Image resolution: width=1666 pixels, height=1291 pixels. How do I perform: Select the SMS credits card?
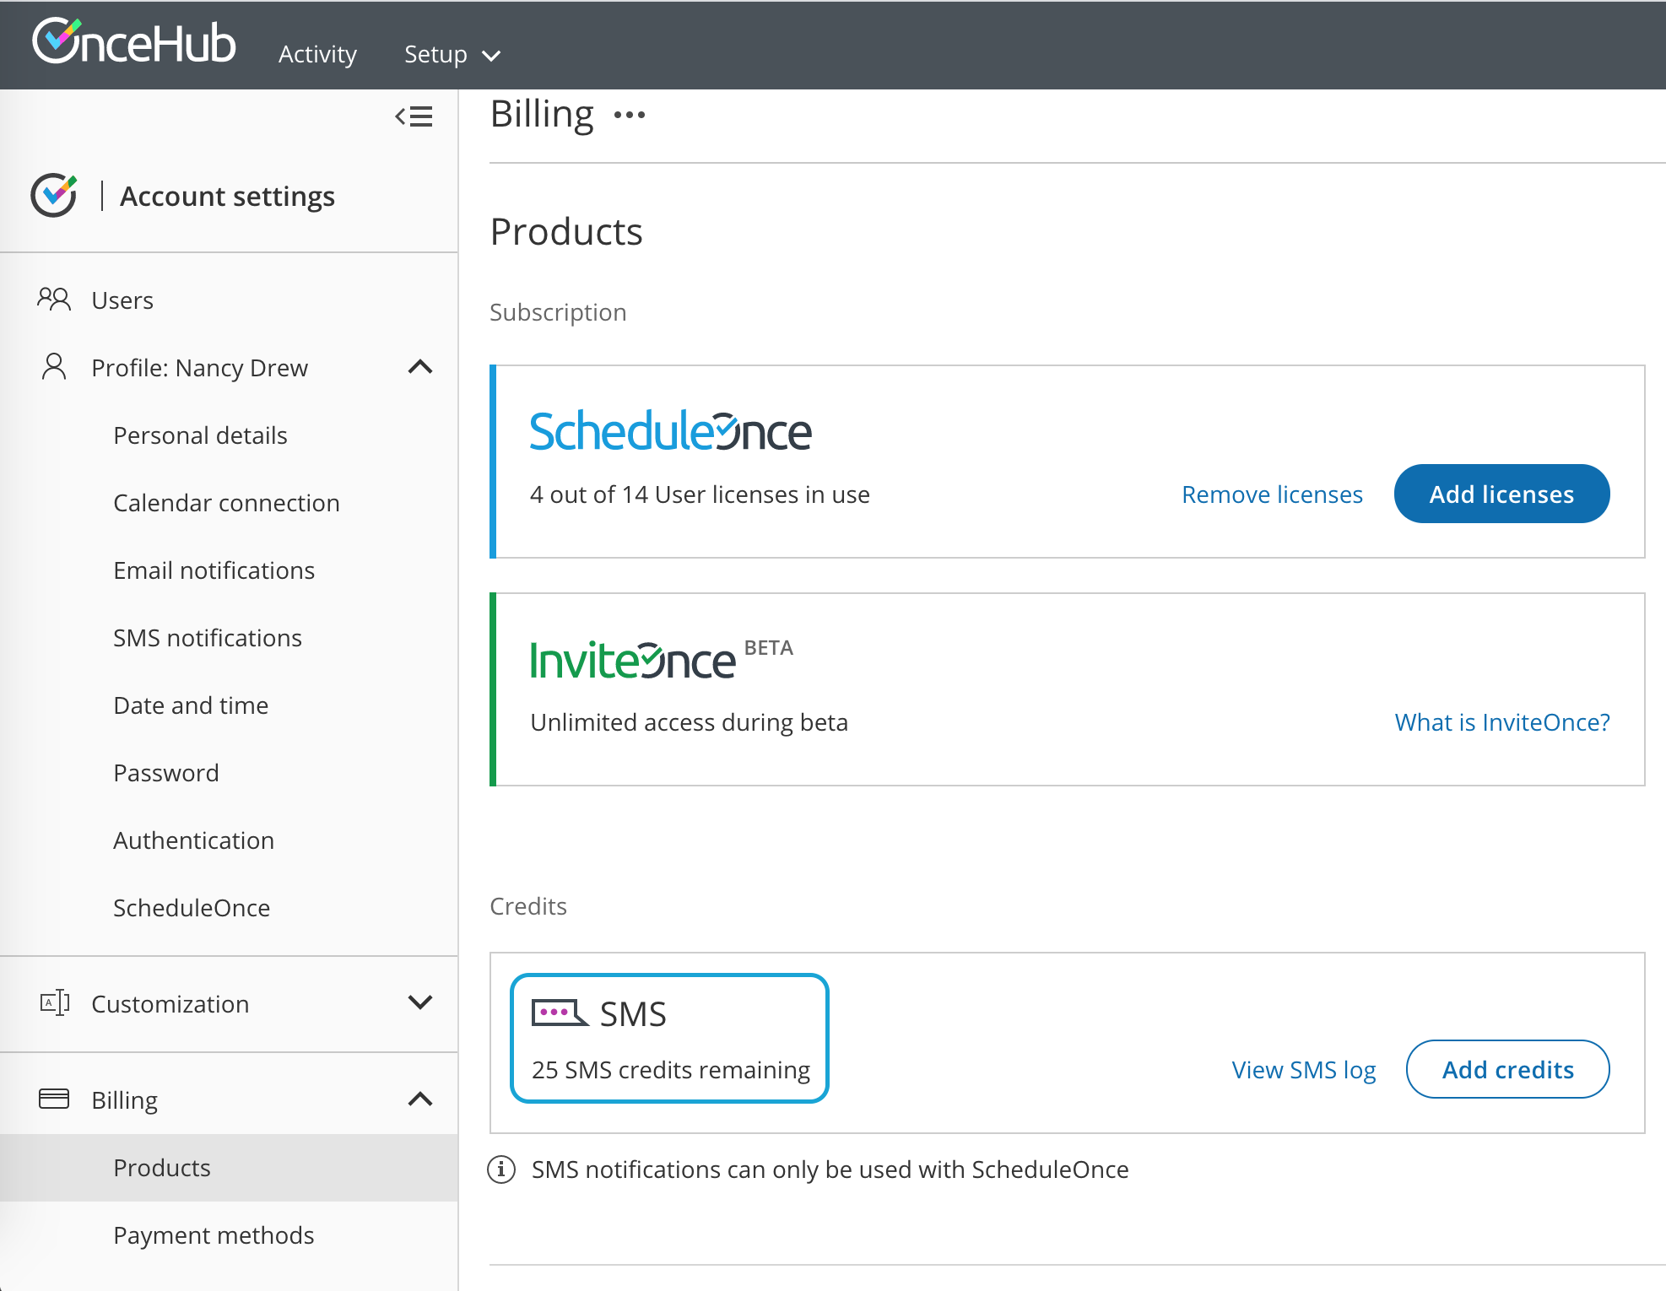pyautogui.click(x=669, y=1038)
